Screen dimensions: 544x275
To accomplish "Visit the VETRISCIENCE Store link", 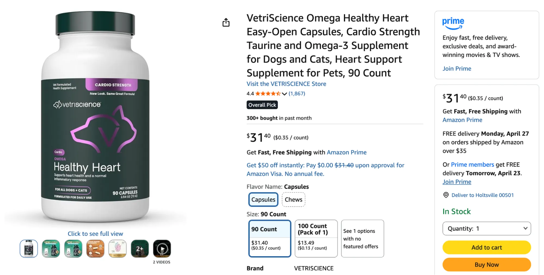I will pos(286,84).
